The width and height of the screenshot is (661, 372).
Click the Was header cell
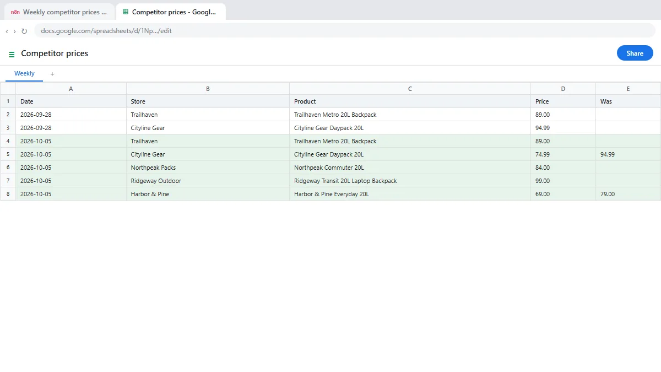(x=628, y=101)
